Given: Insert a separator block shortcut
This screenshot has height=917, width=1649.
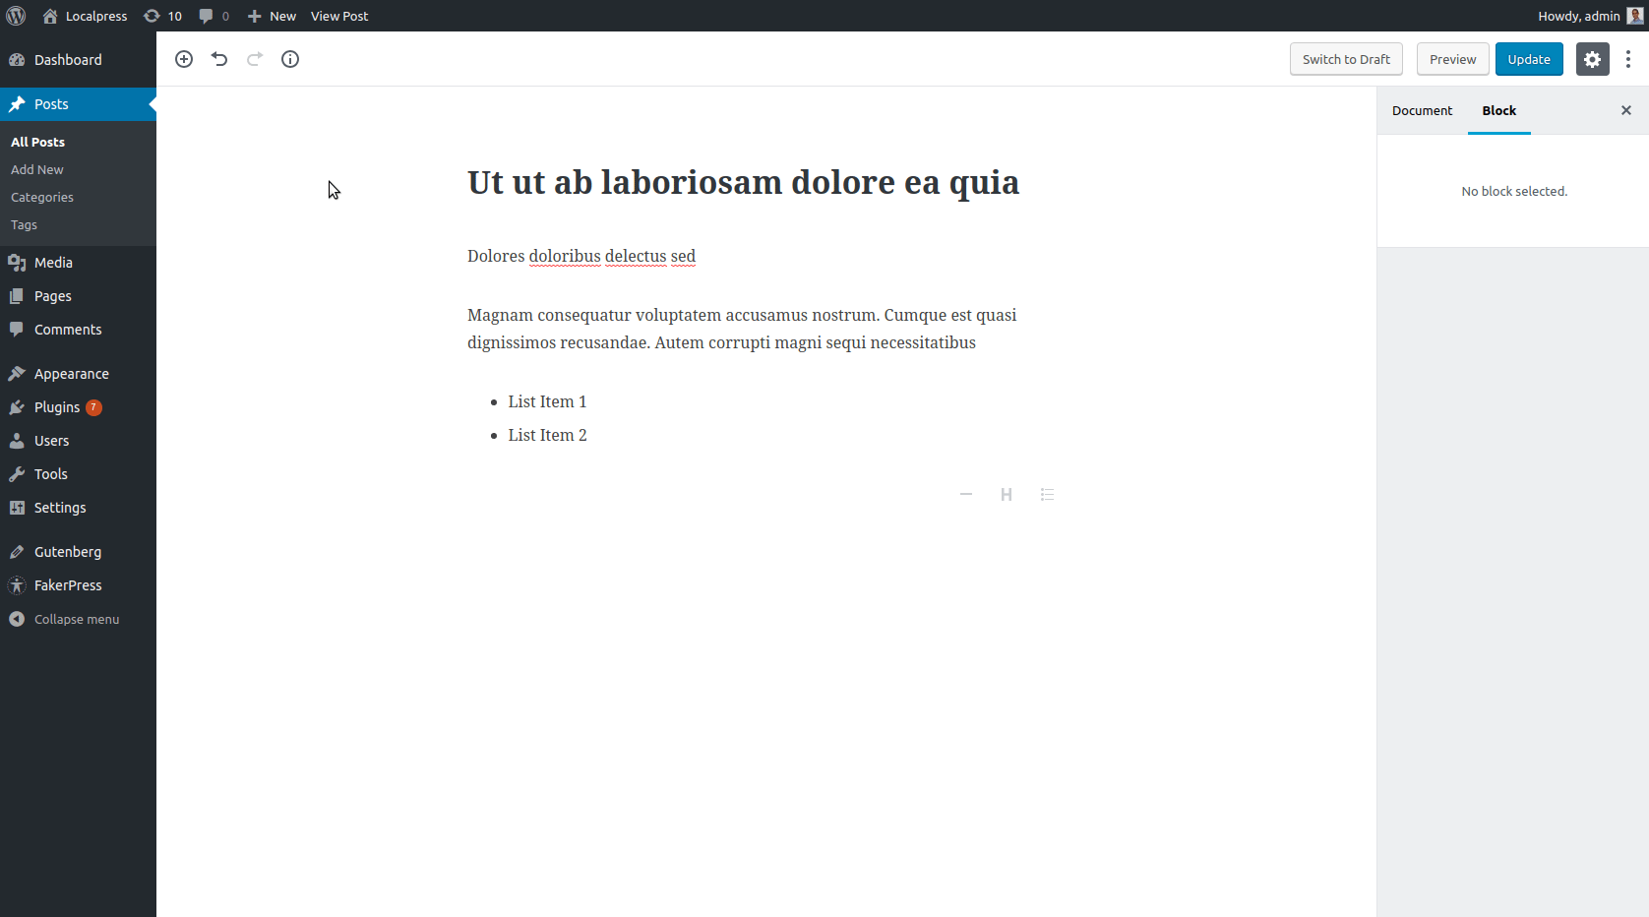Looking at the screenshot, I should click(x=966, y=494).
